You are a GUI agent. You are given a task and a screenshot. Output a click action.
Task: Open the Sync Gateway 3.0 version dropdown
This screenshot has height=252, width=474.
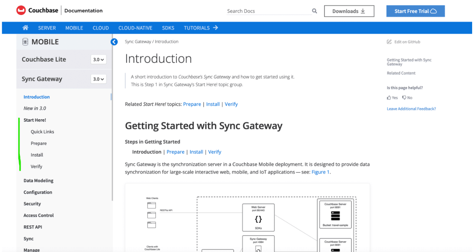[98, 79]
